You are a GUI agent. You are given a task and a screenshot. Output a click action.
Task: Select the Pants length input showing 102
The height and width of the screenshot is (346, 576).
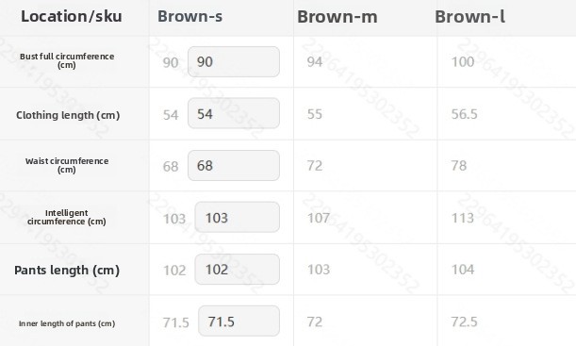[238, 270]
